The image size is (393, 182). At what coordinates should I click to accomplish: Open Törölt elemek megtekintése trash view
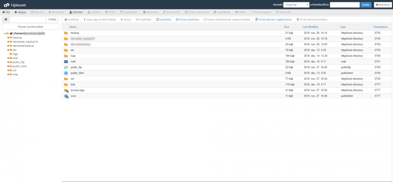click(x=274, y=19)
